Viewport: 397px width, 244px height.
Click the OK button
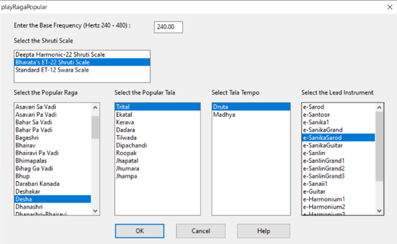(139, 230)
